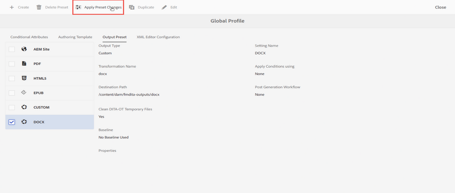455x193 pixels.
Task: Click the Create plus icon
Action: (x=12, y=8)
